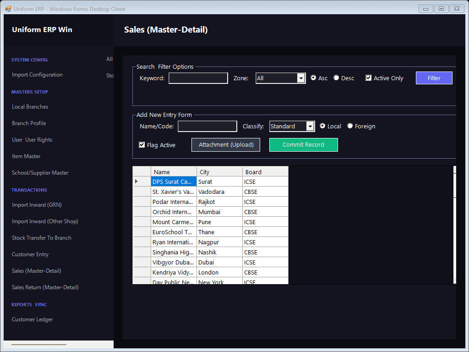Select the Orchid Intern... grid row

pyautogui.click(x=211, y=212)
